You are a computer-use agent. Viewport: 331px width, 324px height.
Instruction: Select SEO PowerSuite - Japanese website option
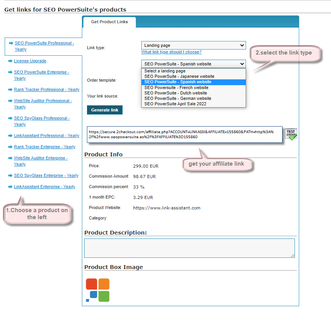(x=193, y=76)
